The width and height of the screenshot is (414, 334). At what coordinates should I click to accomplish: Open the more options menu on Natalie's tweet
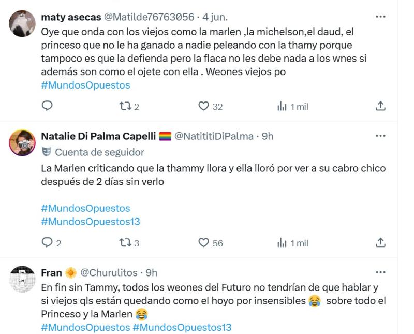381,136
